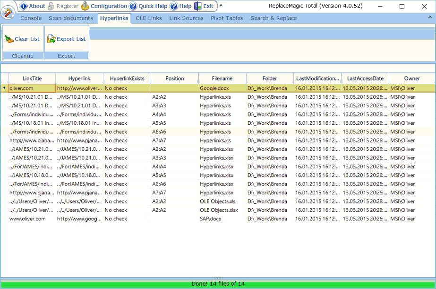436x289 pixels.
Task: Click the Clear List broom icon
Action: pos(9,39)
